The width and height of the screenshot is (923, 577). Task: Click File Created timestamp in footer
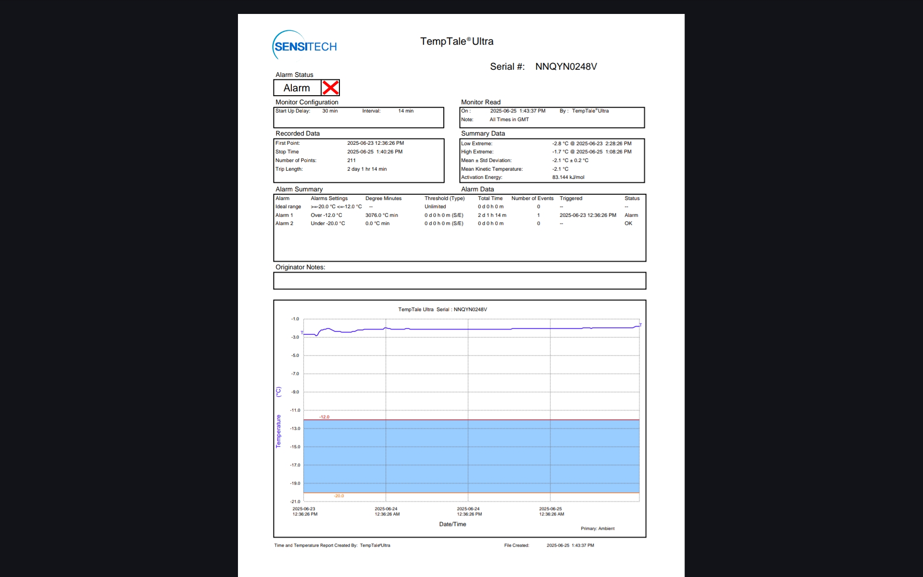click(570, 546)
